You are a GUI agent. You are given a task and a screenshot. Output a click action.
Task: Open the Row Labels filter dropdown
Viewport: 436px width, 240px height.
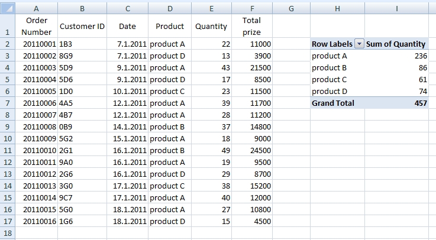[359, 44]
